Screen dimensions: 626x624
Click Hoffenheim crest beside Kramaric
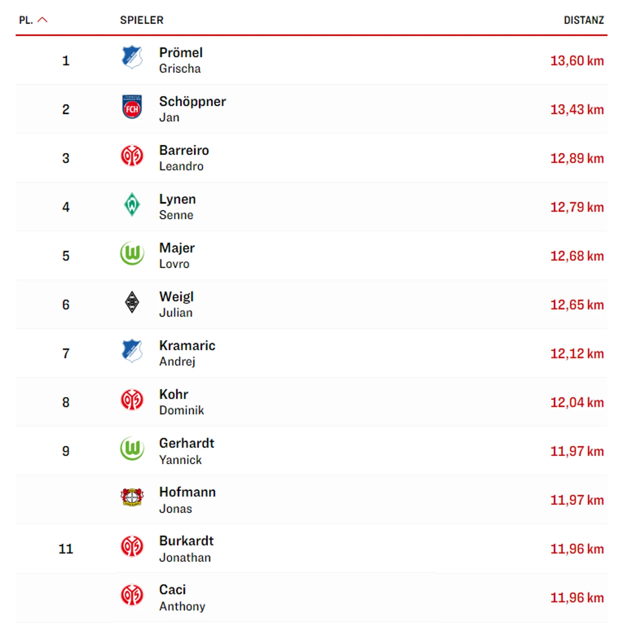pos(132,351)
